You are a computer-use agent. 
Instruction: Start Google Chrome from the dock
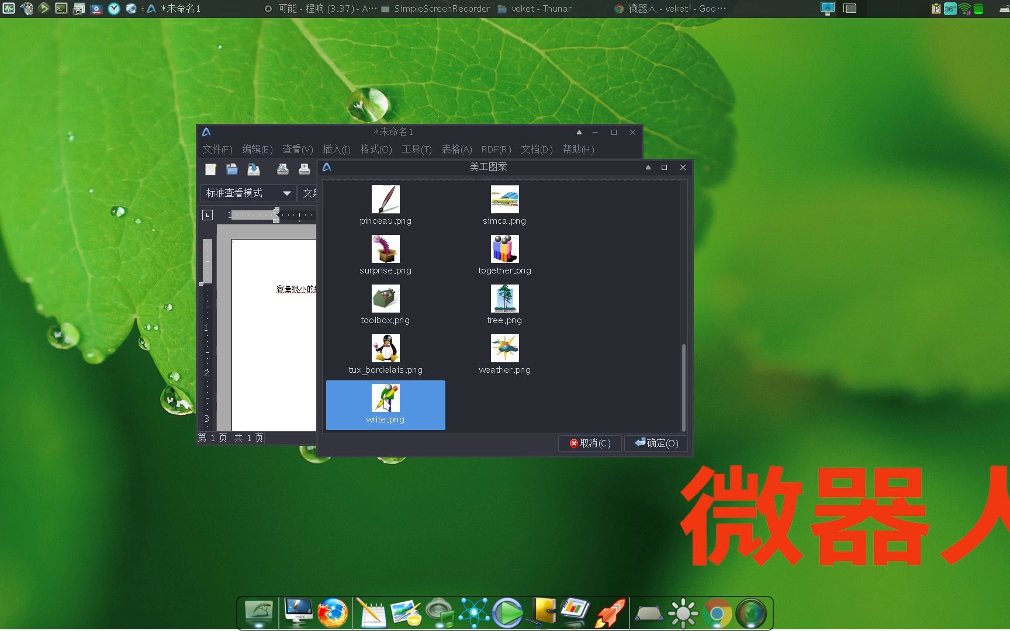tap(717, 613)
